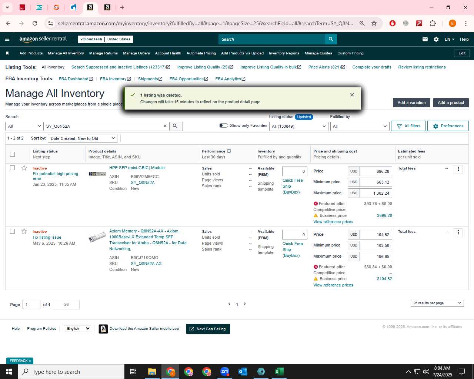Viewport: 474px width, 379px height.
Task: Open Zoom from the taskbar
Action: pos(224,372)
